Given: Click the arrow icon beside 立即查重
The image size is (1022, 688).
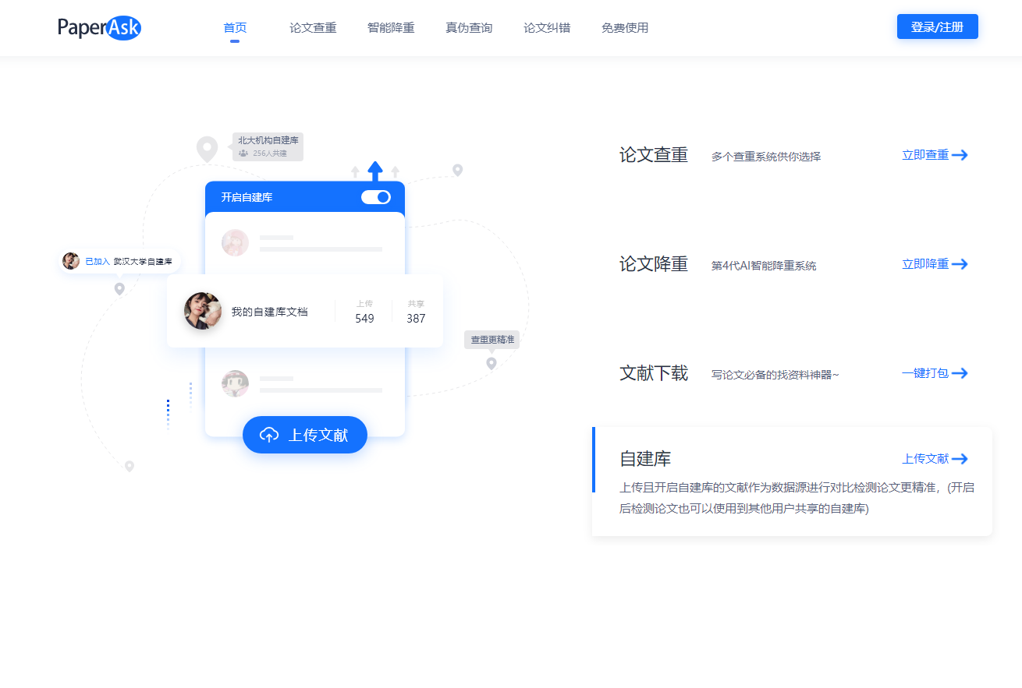Looking at the screenshot, I should pyautogui.click(x=960, y=155).
